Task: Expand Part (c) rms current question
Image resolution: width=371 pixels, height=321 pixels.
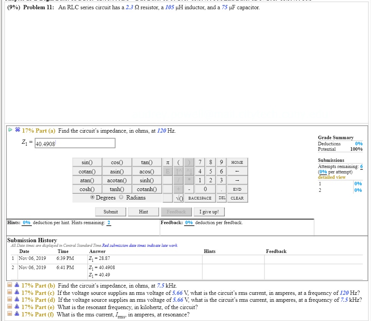Action: pos(11,293)
